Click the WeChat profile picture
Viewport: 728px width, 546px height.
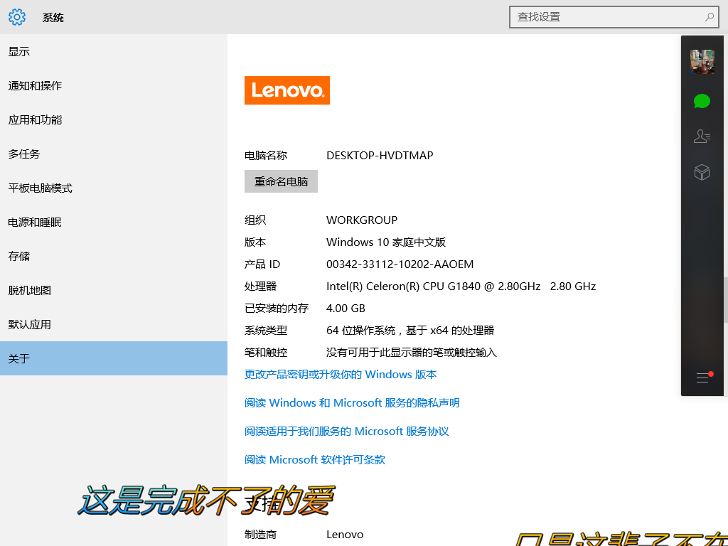click(702, 60)
